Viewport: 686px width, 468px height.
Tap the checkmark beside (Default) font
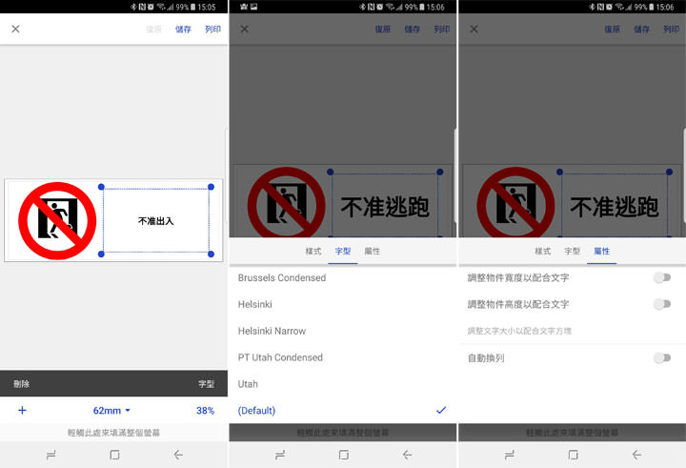click(440, 410)
